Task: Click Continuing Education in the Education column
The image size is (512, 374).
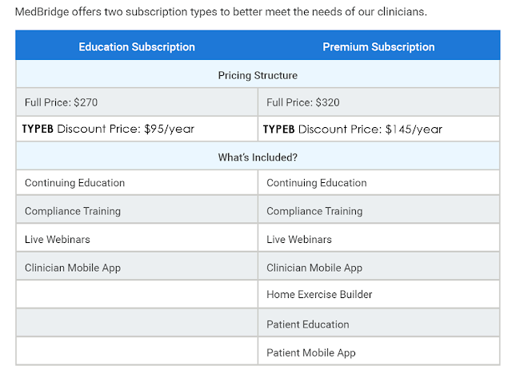Action: click(x=75, y=183)
